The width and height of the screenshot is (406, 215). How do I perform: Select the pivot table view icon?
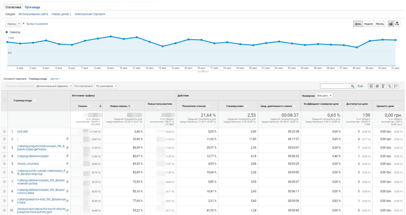pyautogui.click(x=396, y=86)
